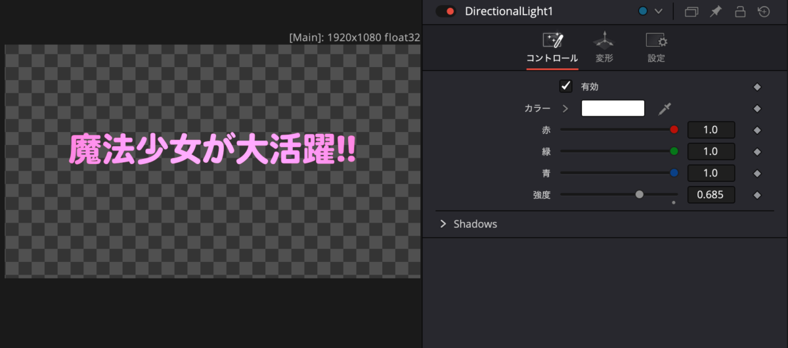788x348 pixels.
Task: Lock the DirectionalLight1 node controls
Action: tap(740, 11)
